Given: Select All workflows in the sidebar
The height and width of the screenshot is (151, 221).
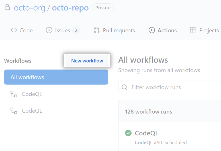Looking at the screenshot, I should coord(56,77).
